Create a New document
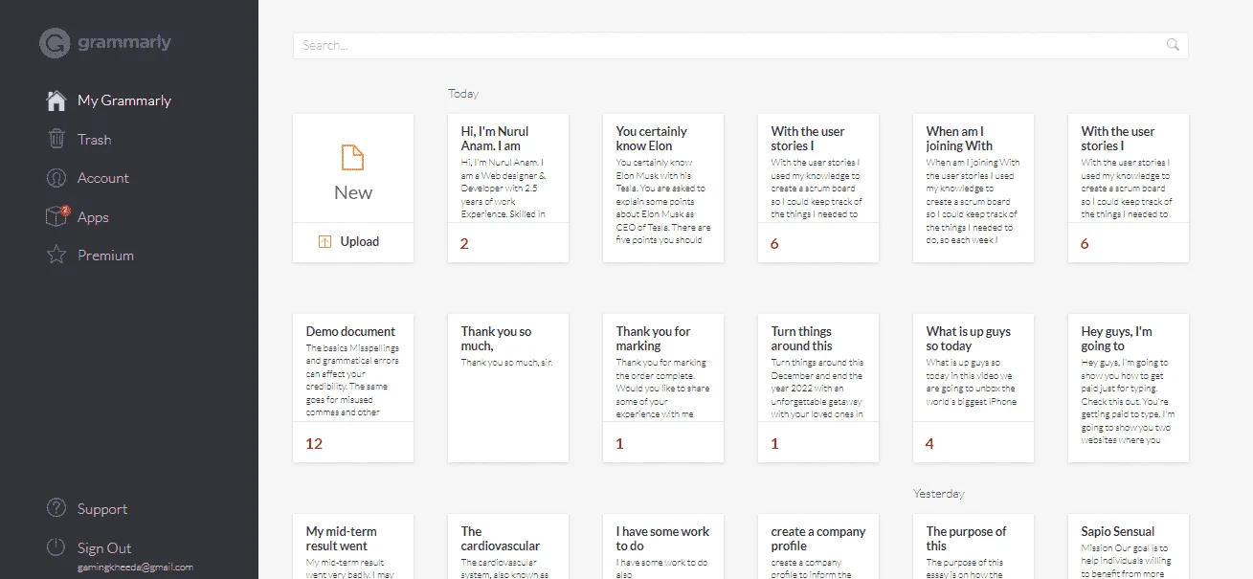 (353, 168)
